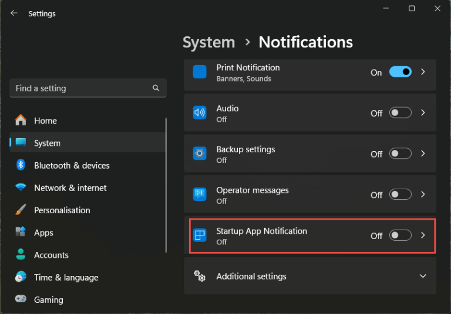Click the Accounts person icon
Viewport: 451px width, 314px height.
21,254
